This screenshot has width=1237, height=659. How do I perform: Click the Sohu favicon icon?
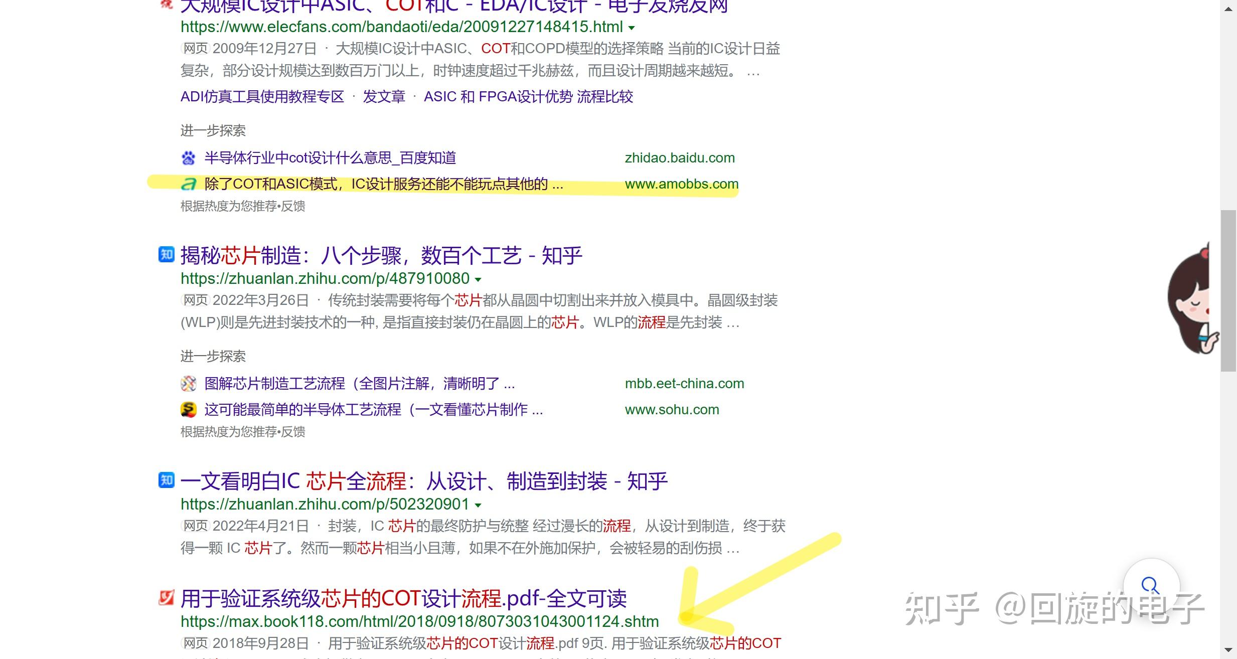pos(188,410)
